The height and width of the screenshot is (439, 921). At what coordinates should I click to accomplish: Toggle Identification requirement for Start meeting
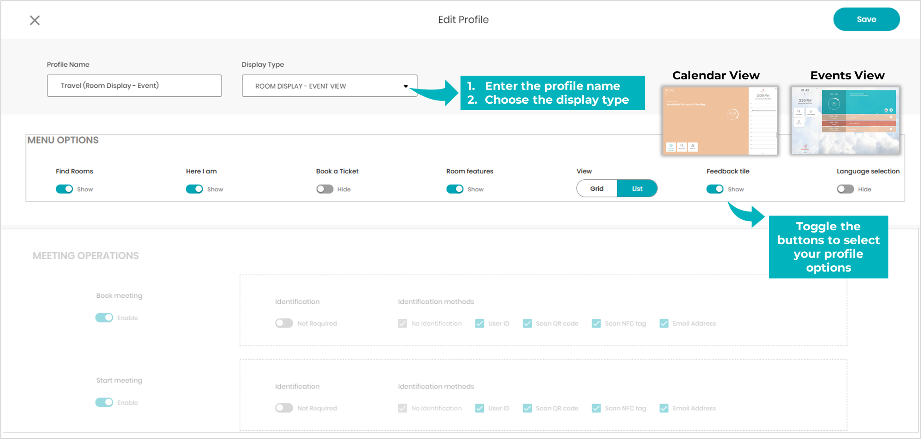(x=284, y=408)
